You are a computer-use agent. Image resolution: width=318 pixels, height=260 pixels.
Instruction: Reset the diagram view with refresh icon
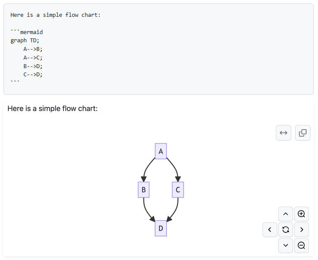click(x=285, y=229)
